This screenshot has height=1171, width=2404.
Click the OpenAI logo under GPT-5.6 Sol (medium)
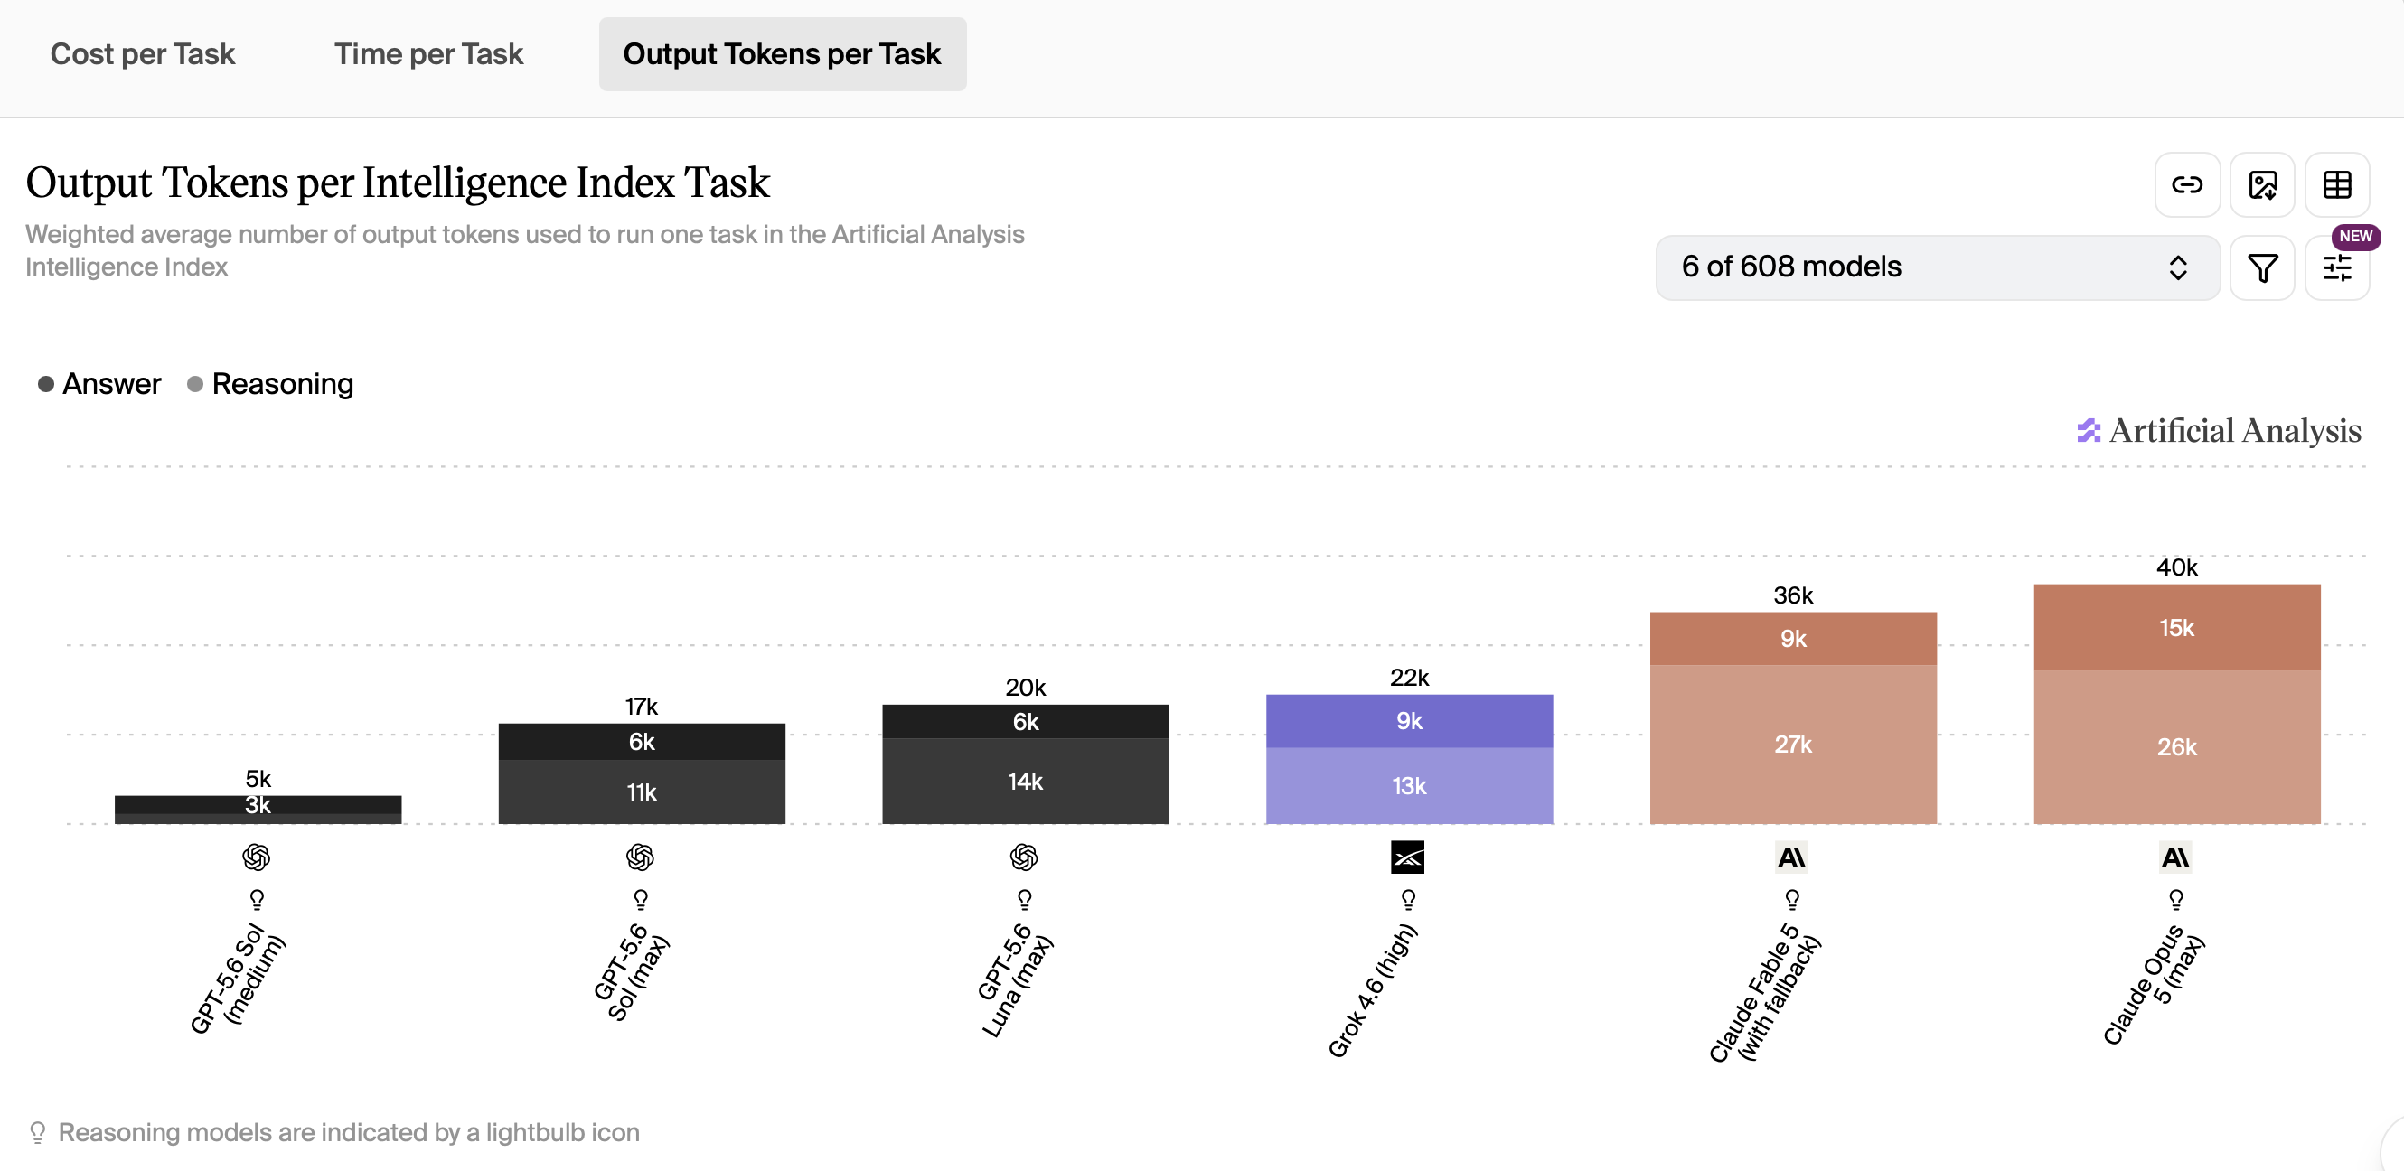click(x=257, y=857)
